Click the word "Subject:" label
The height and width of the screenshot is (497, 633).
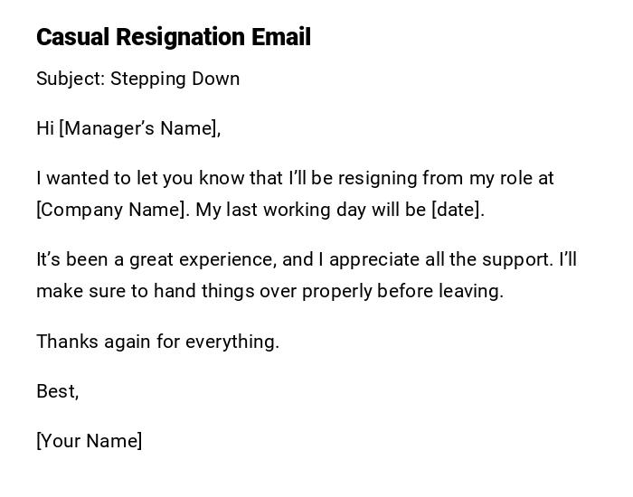[x=71, y=79]
